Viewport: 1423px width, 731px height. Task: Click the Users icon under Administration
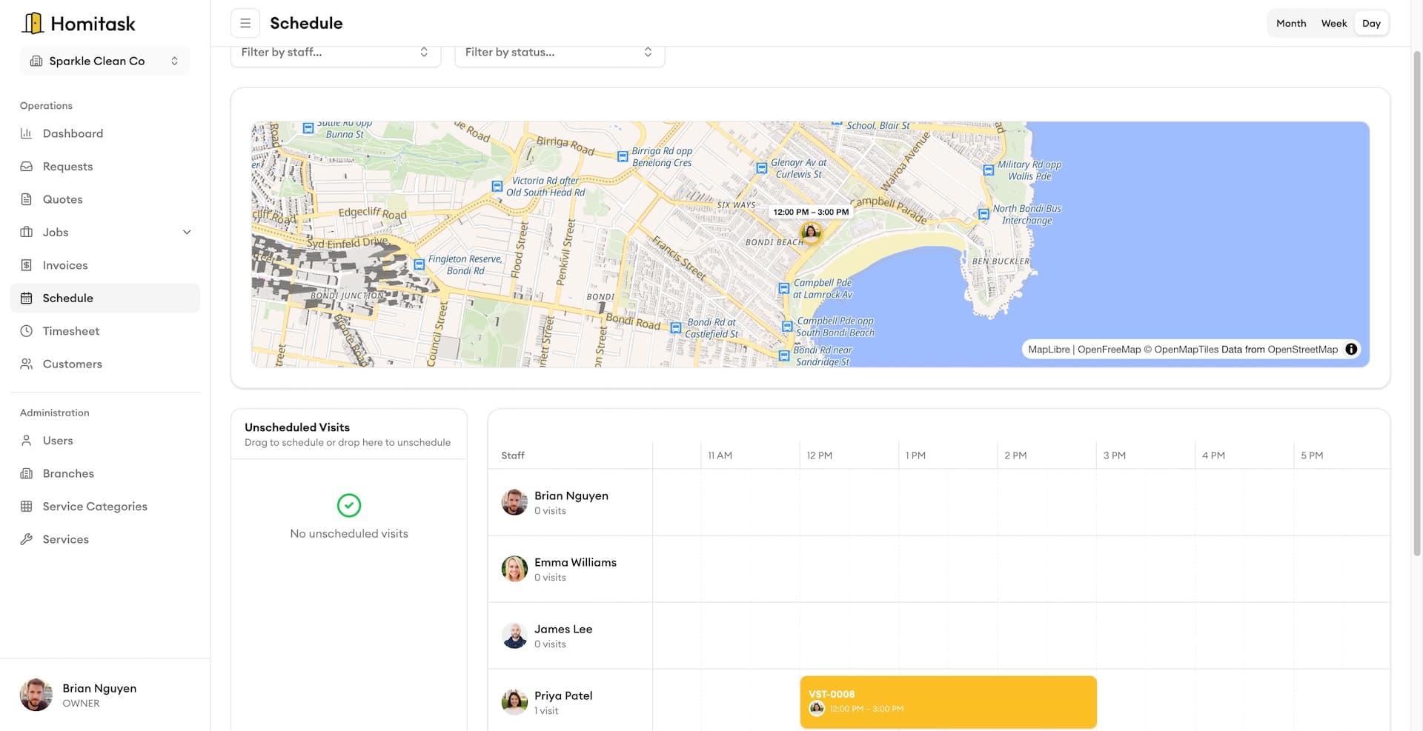tap(27, 440)
